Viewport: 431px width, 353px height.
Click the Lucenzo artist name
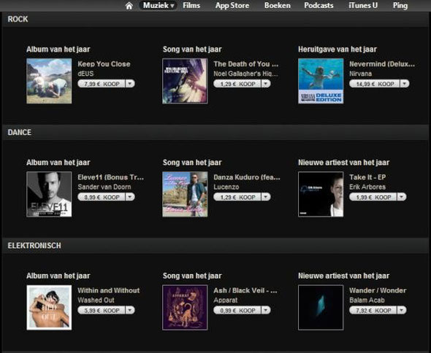[226, 187]
